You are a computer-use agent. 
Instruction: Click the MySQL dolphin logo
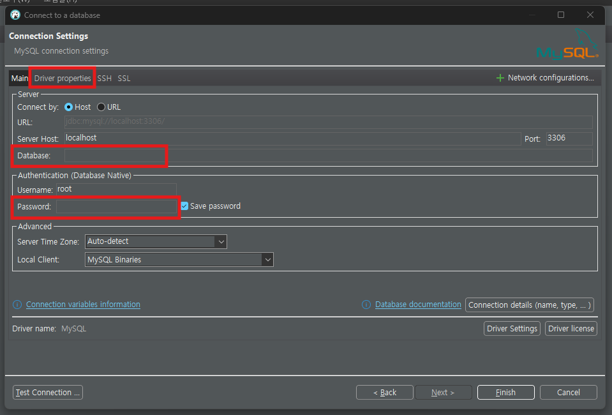tap(567, 44)
